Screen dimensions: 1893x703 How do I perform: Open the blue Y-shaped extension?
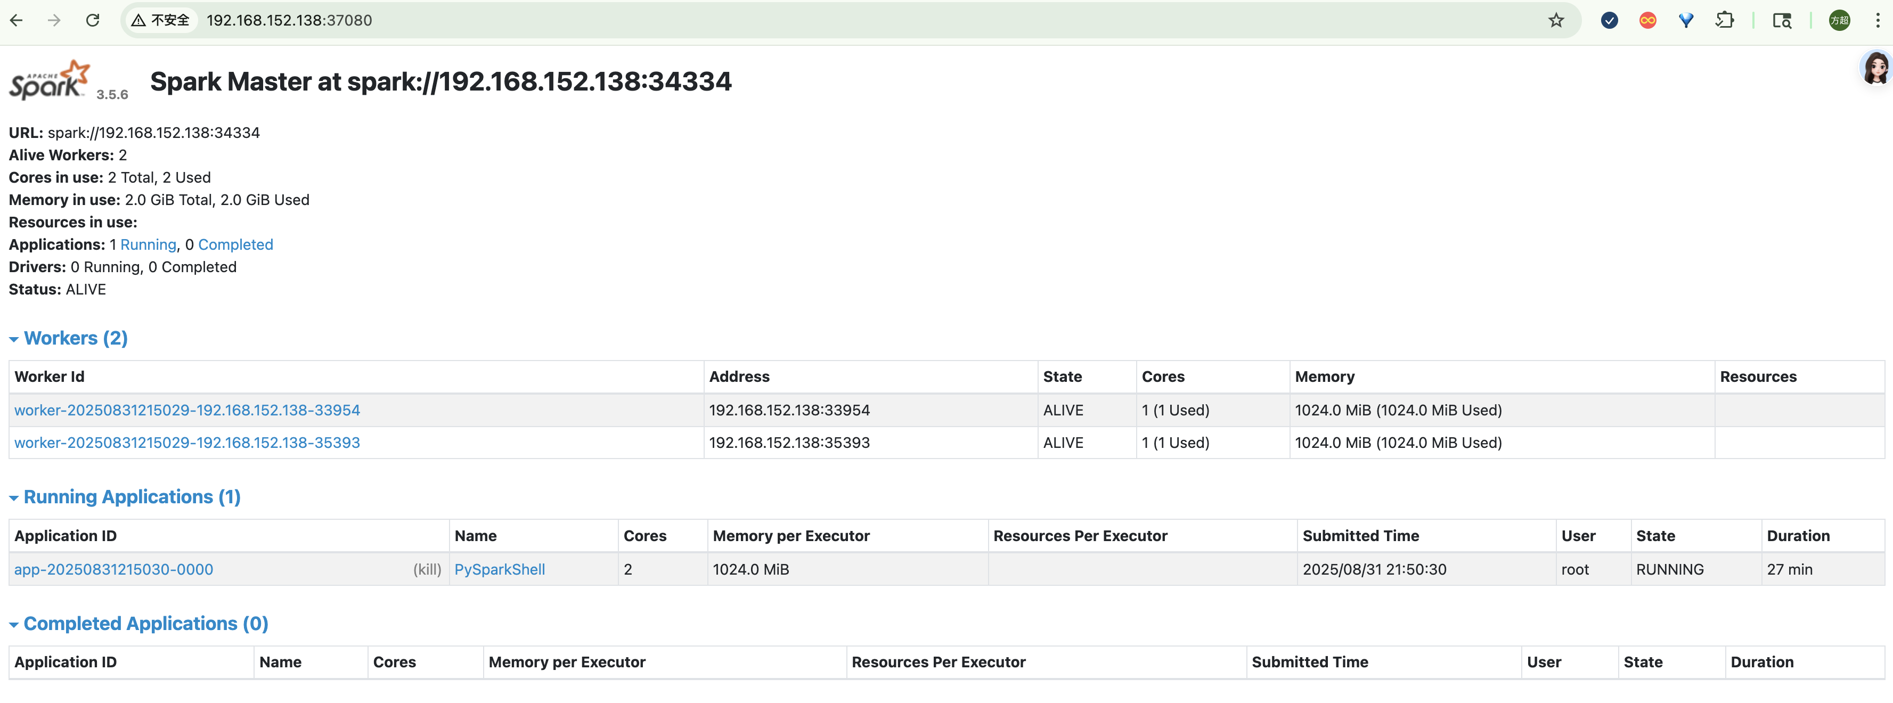(1686, 21)
